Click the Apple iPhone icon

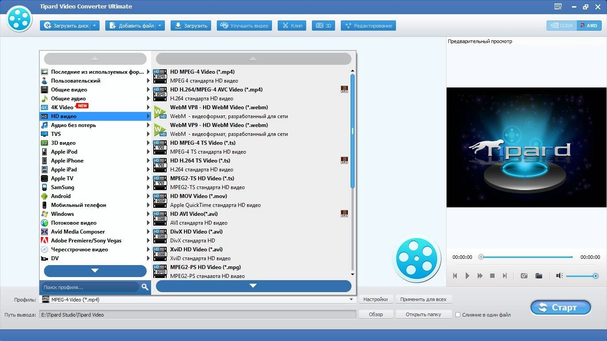tap(44, 160)
